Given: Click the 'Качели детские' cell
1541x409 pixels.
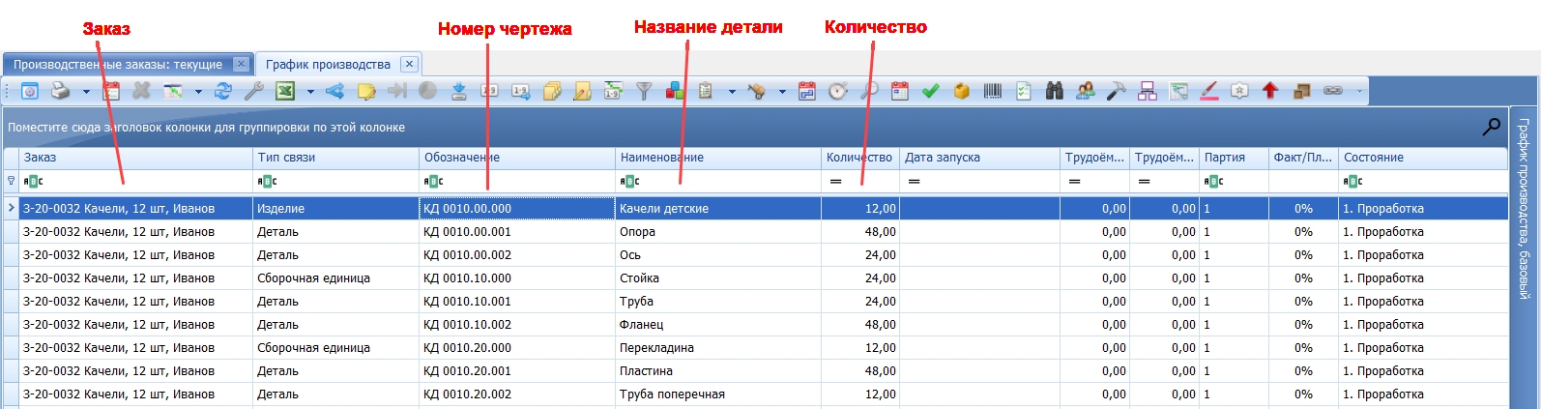Looking at the screenshot, I should [x=718, y=209].
